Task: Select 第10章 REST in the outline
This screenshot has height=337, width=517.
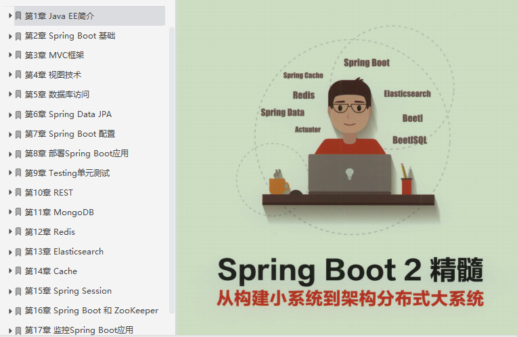Action: coord(49,193)
